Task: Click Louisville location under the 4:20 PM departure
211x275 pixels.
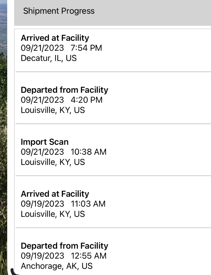Action: coord(53,110)
